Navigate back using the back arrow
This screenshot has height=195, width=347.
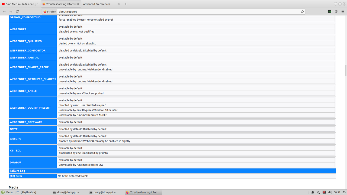point(4,12)
